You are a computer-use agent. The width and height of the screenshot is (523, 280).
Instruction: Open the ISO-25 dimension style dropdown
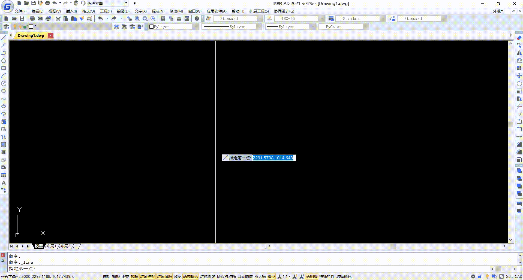[x=299, y=19]
